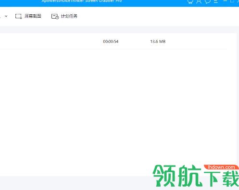Viewport: 239px width, 190px height.
Task: Open the hamburger menu in title bar
Action: click(216, 1)
